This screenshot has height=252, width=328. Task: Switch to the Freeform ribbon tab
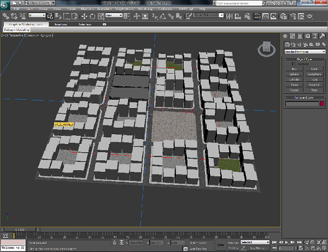point(61,24)
